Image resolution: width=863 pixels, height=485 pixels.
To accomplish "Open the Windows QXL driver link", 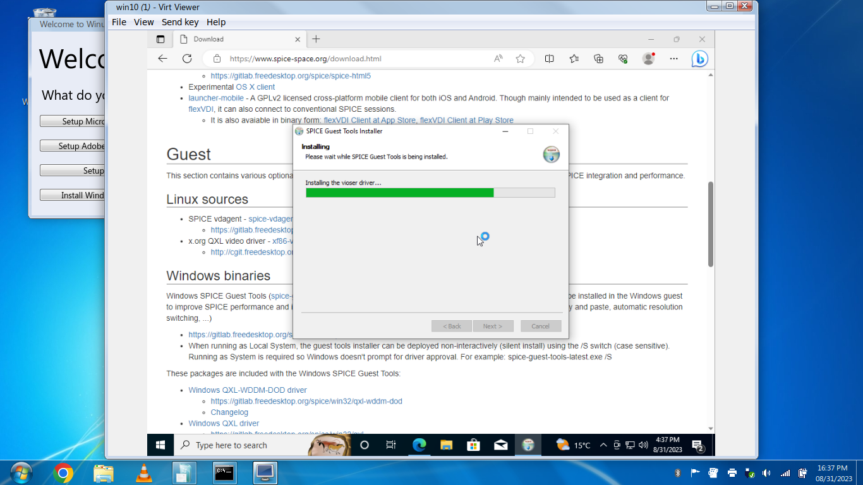I will tap(224, 423).
